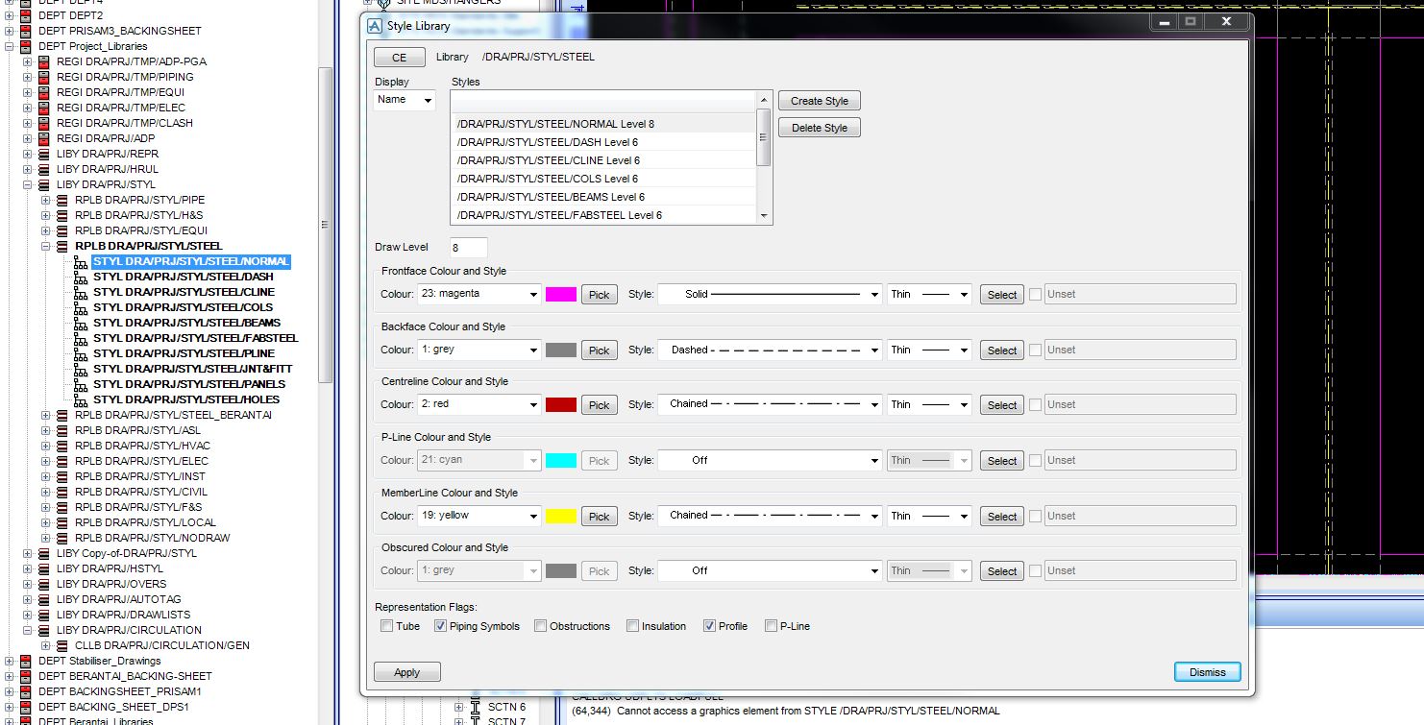
Task: Click the style icon for STYL DRA/PRJ/STYL/STEEL/DASH
Action: (81, 277)
